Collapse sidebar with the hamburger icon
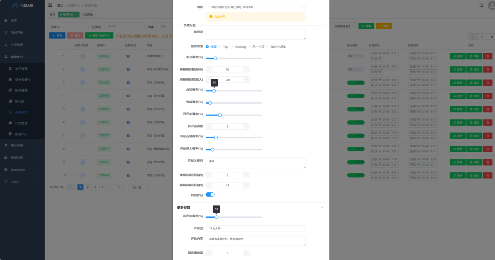 49,5
